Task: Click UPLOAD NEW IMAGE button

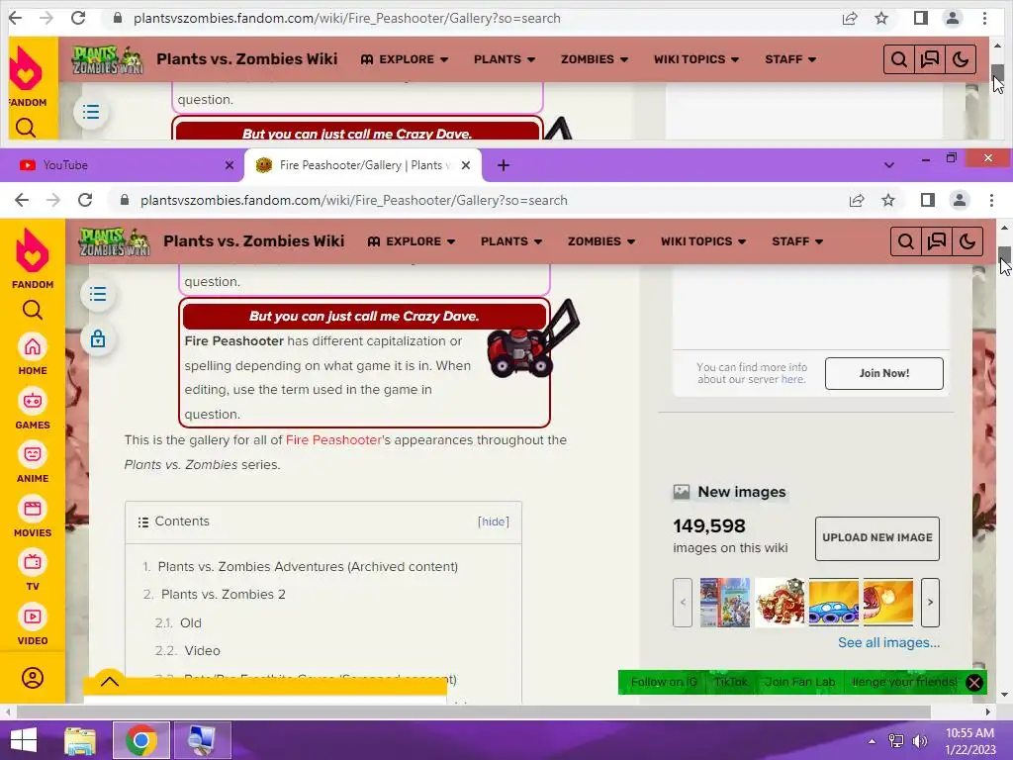Action: pyautogui.click(x=876, y=537)
